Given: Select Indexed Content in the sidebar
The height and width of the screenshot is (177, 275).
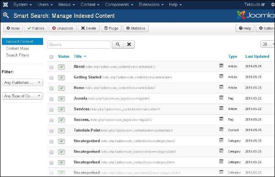Looking at the screenshot, I should click(22, 42).
